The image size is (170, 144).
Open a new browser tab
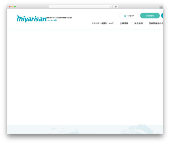161,7
